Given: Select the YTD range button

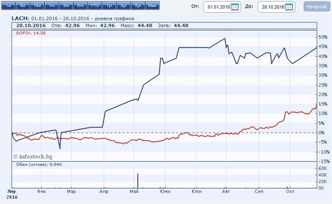Looking at the screenshot, I should click(95, 6).
